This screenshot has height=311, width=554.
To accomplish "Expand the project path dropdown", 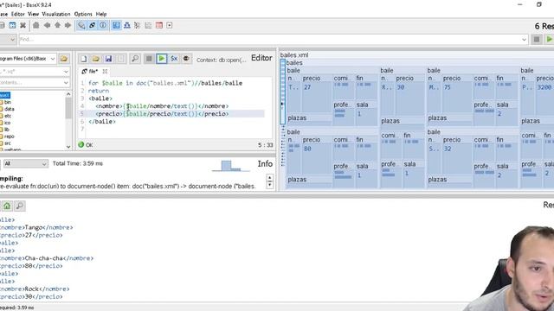I will pos(53,59).
